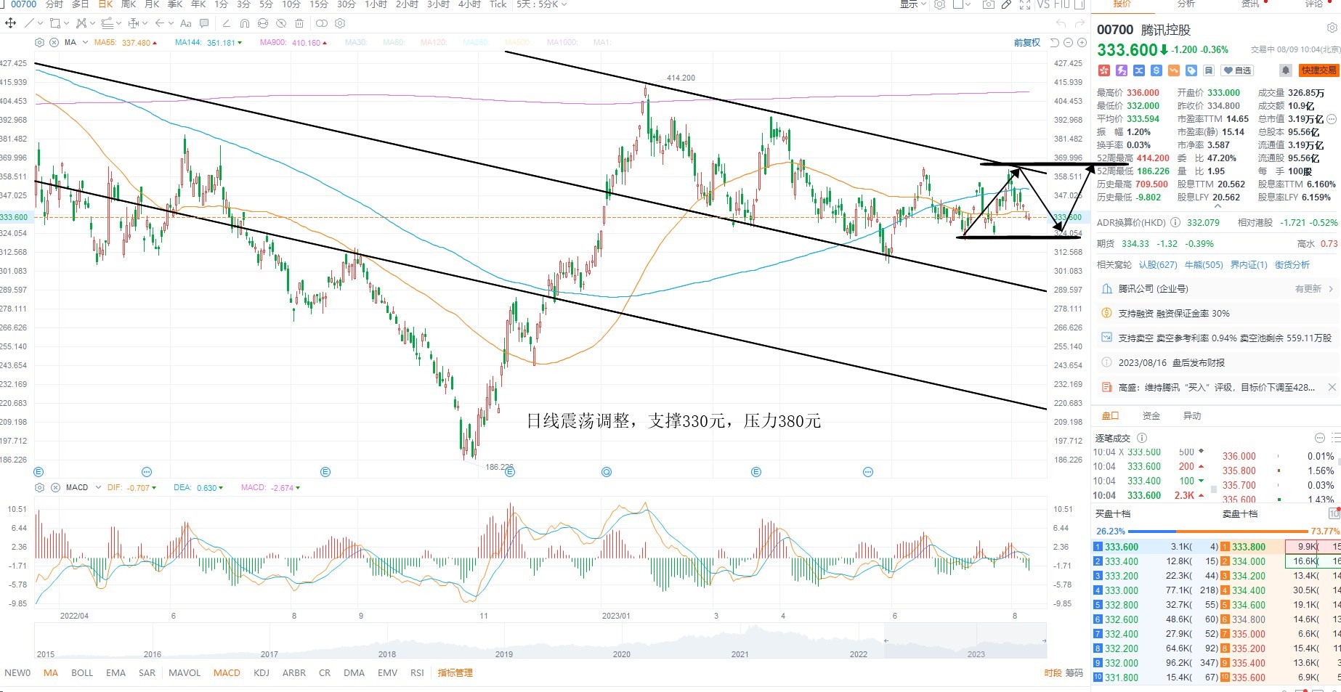
Task: Toggle the link drawings icon
Action: click(321, 23)
